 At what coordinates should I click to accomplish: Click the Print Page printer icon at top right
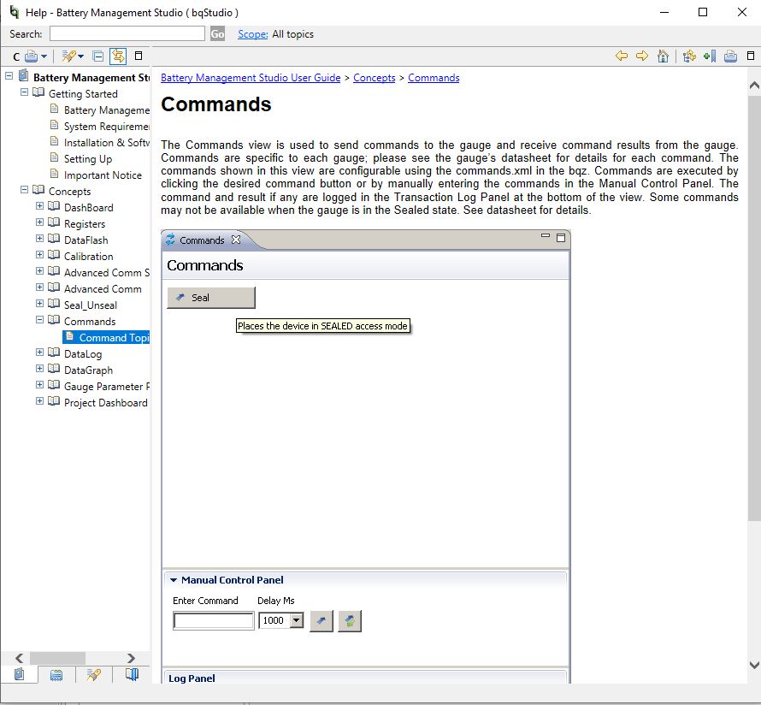[730, 56]
